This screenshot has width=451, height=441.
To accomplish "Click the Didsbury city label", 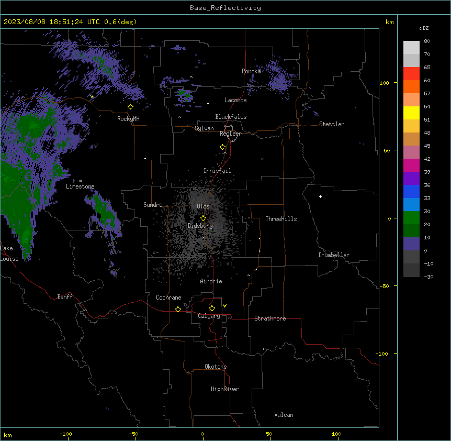I will tap(200, 226).
